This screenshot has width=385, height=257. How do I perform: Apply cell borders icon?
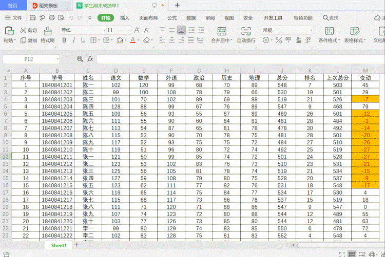[93, 40]
